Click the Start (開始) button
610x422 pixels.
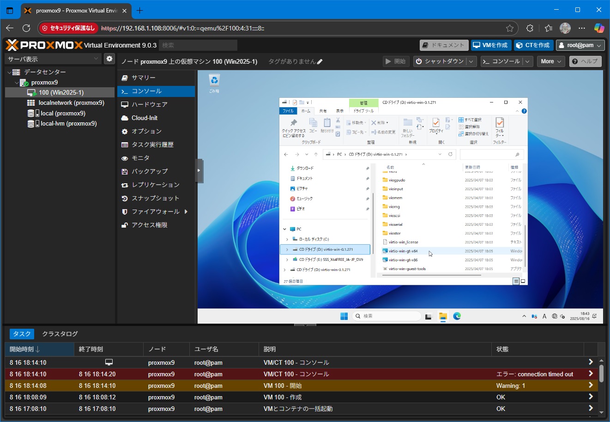[x=396, y=61]
